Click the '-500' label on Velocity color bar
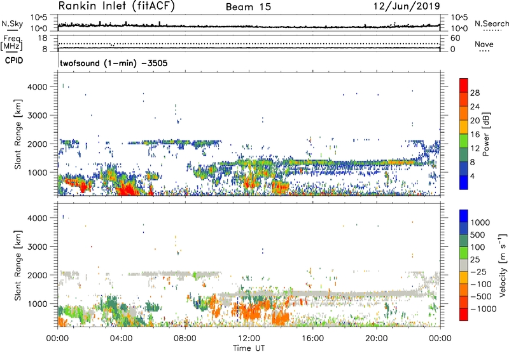The image size is (509, 352). pos(481,296)
